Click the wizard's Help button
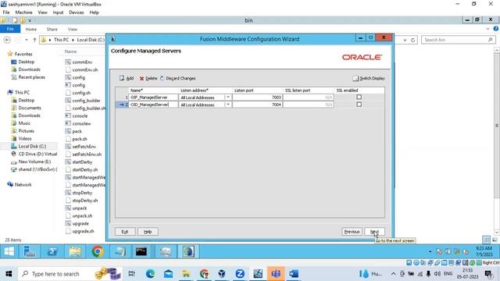500x281 pixels. 148,232
